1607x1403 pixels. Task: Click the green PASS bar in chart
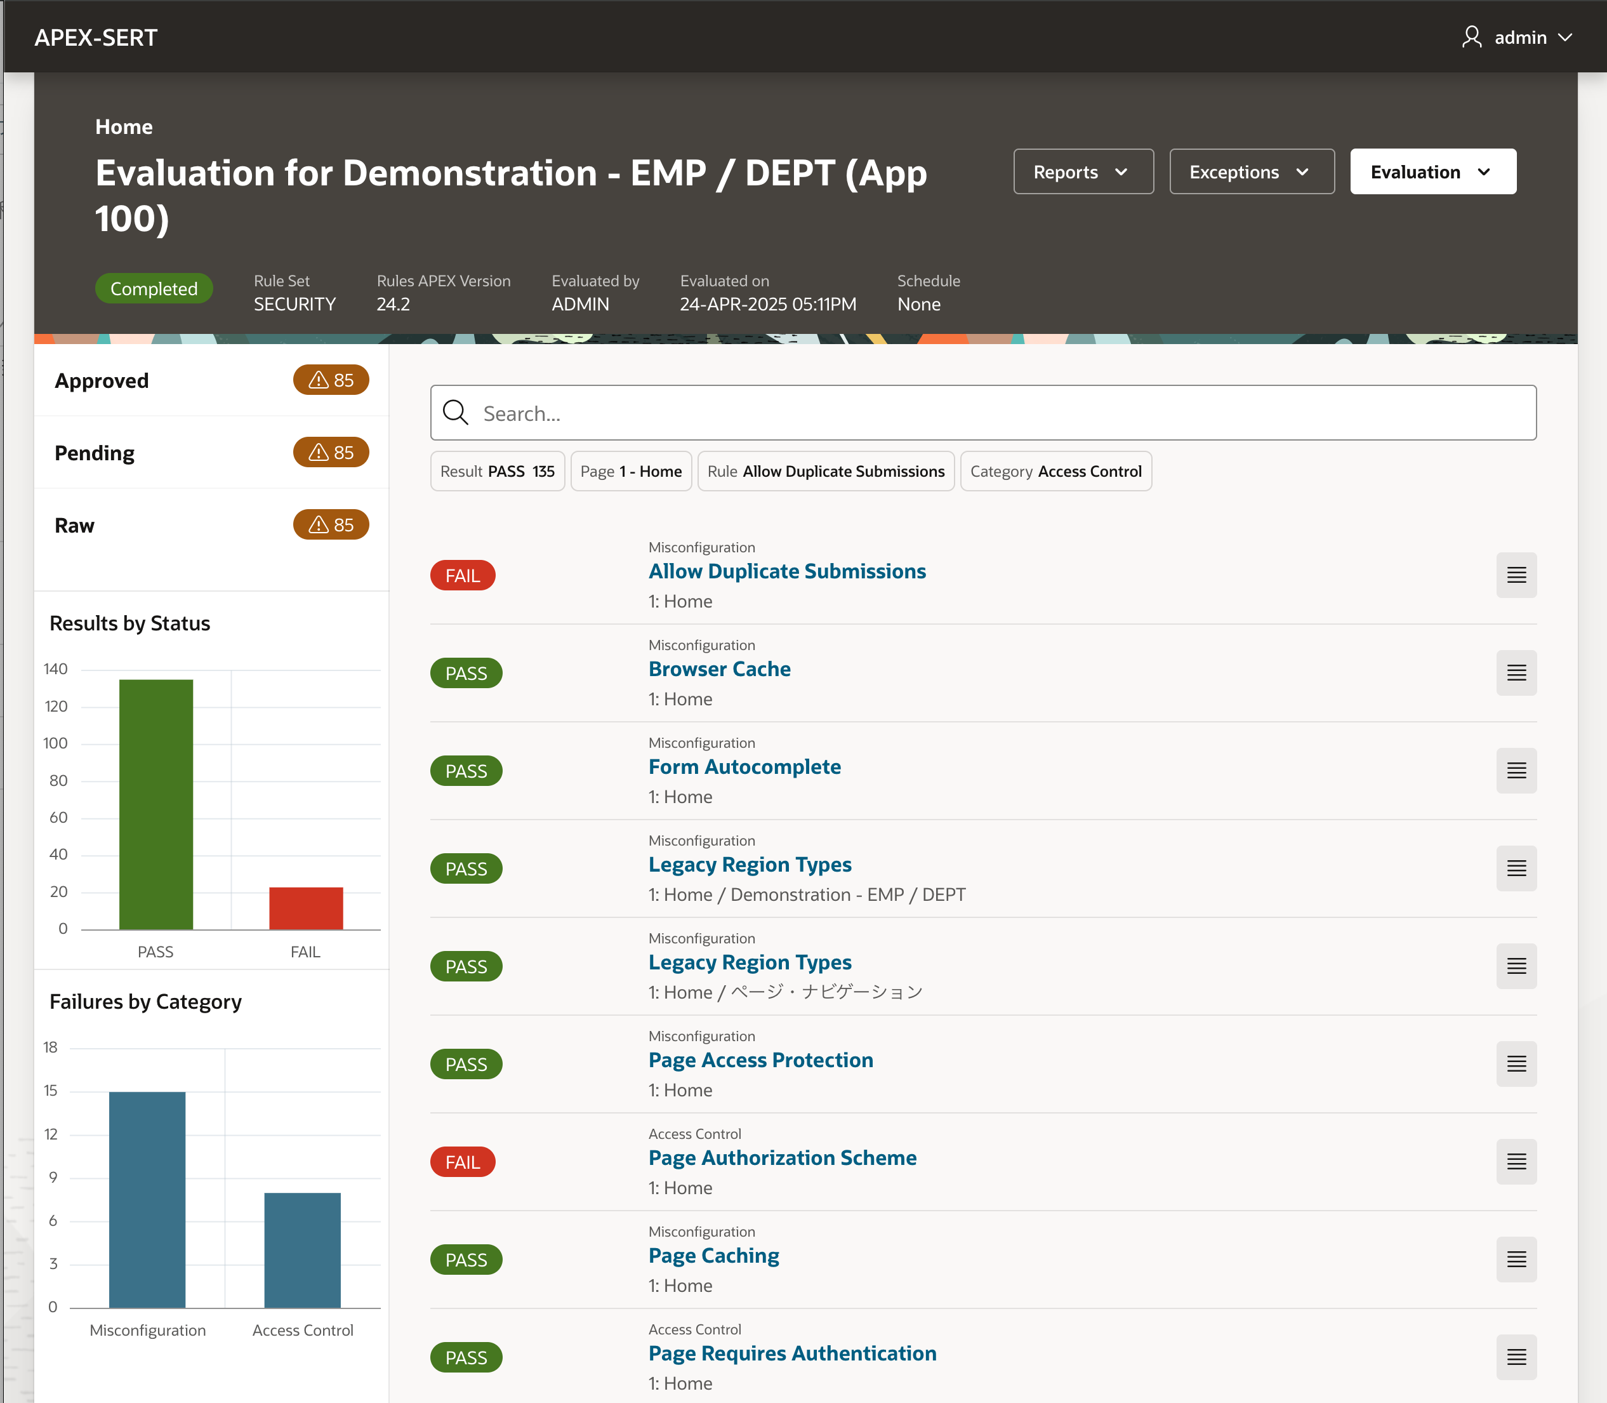(x=155, y=804)
